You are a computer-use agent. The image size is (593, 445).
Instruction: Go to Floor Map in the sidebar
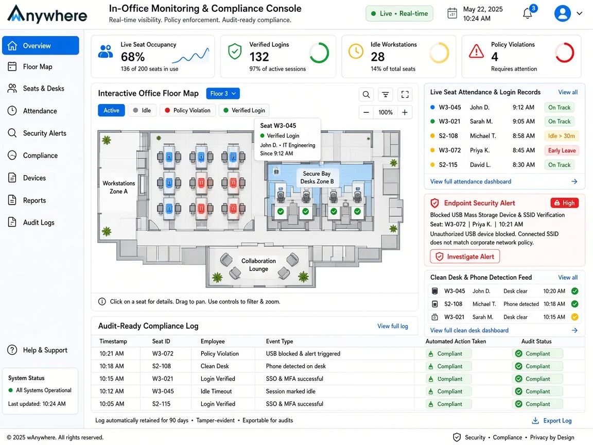click(41, 66)
